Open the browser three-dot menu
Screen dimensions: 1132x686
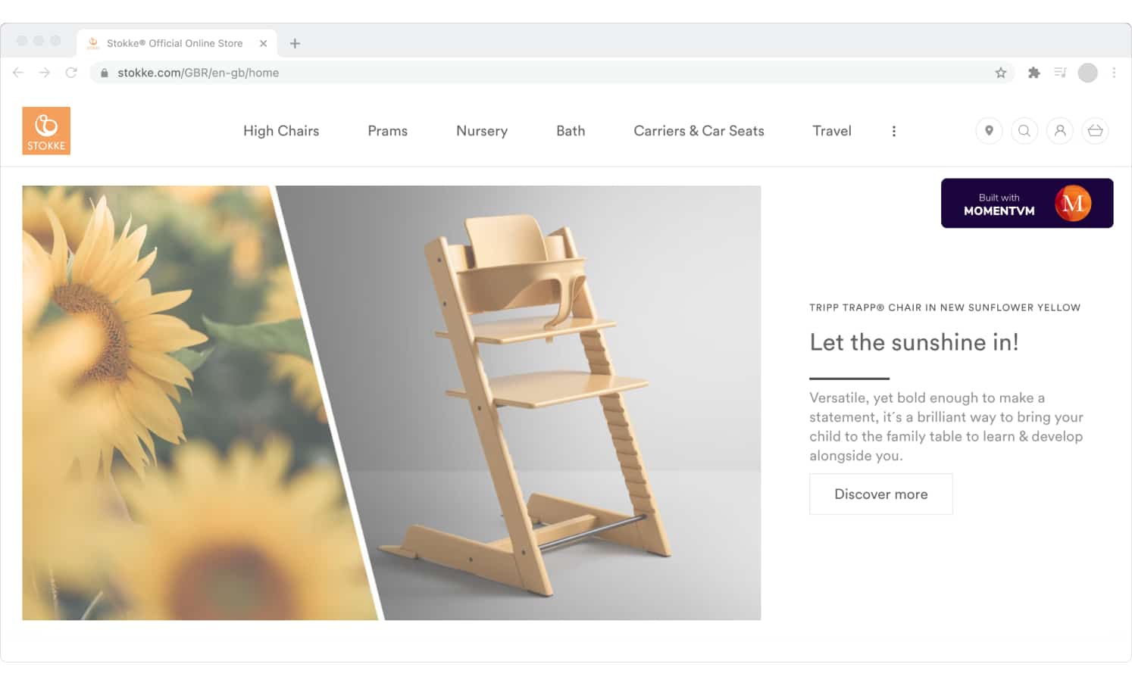point(1114,73)
